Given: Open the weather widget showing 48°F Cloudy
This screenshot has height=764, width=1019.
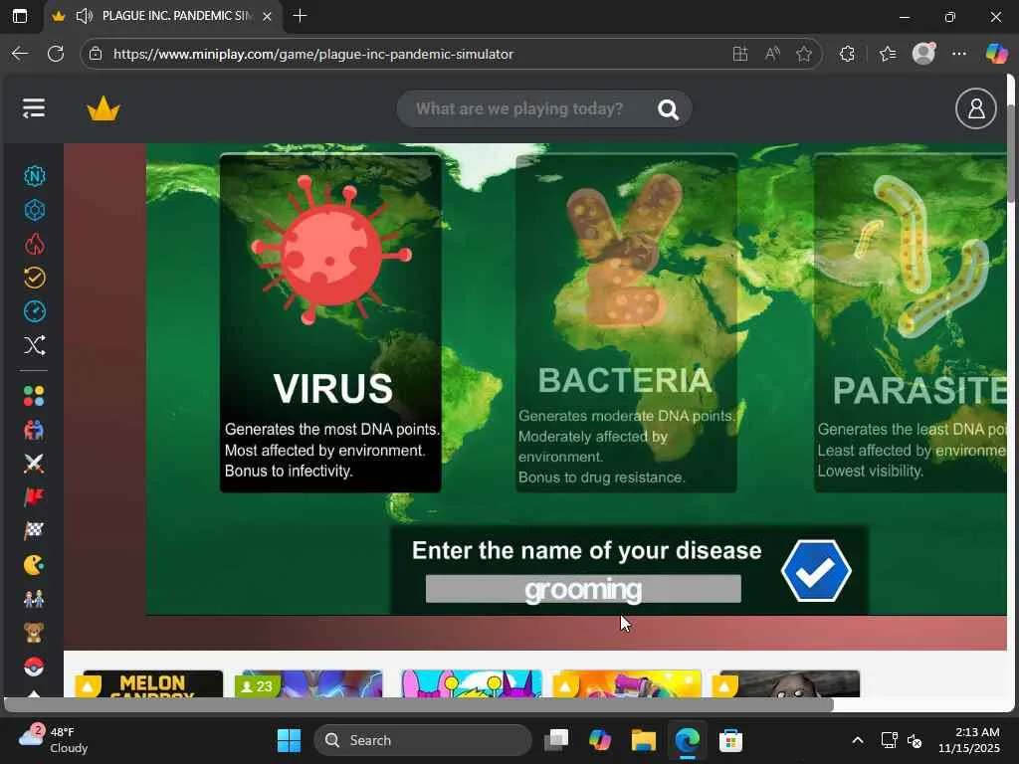Looking at the screenshot, I should [x=54, y=740].
